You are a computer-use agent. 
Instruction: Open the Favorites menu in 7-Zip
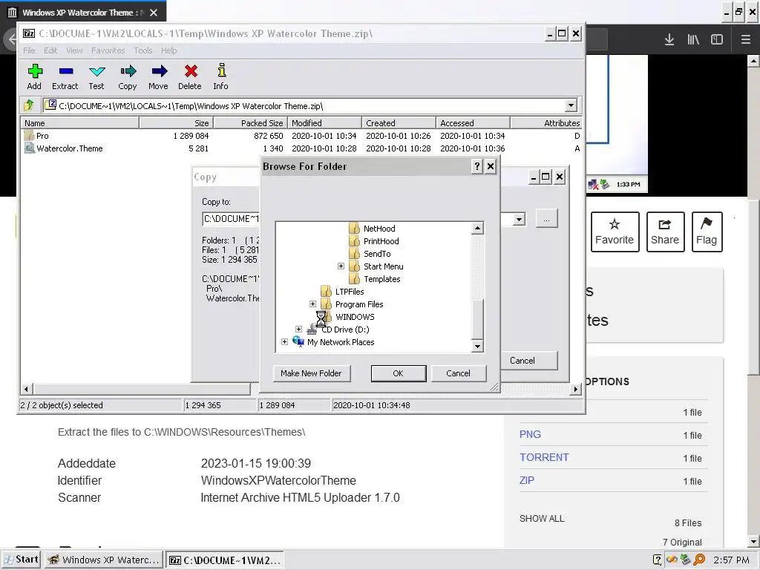click(x=108, y=50)
